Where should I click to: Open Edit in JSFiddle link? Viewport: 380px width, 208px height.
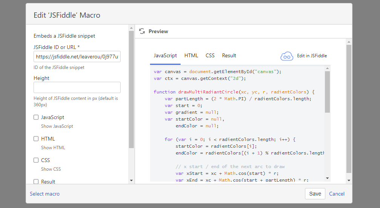coord(312,56)
